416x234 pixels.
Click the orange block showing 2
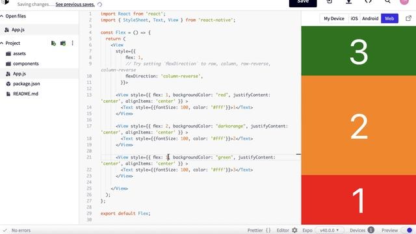[x=359, y=125]
